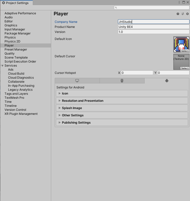Image resolution: width=190 pixels, height=201 pixels.
Task: Open the Ads service settings
Action: (11, 70)
